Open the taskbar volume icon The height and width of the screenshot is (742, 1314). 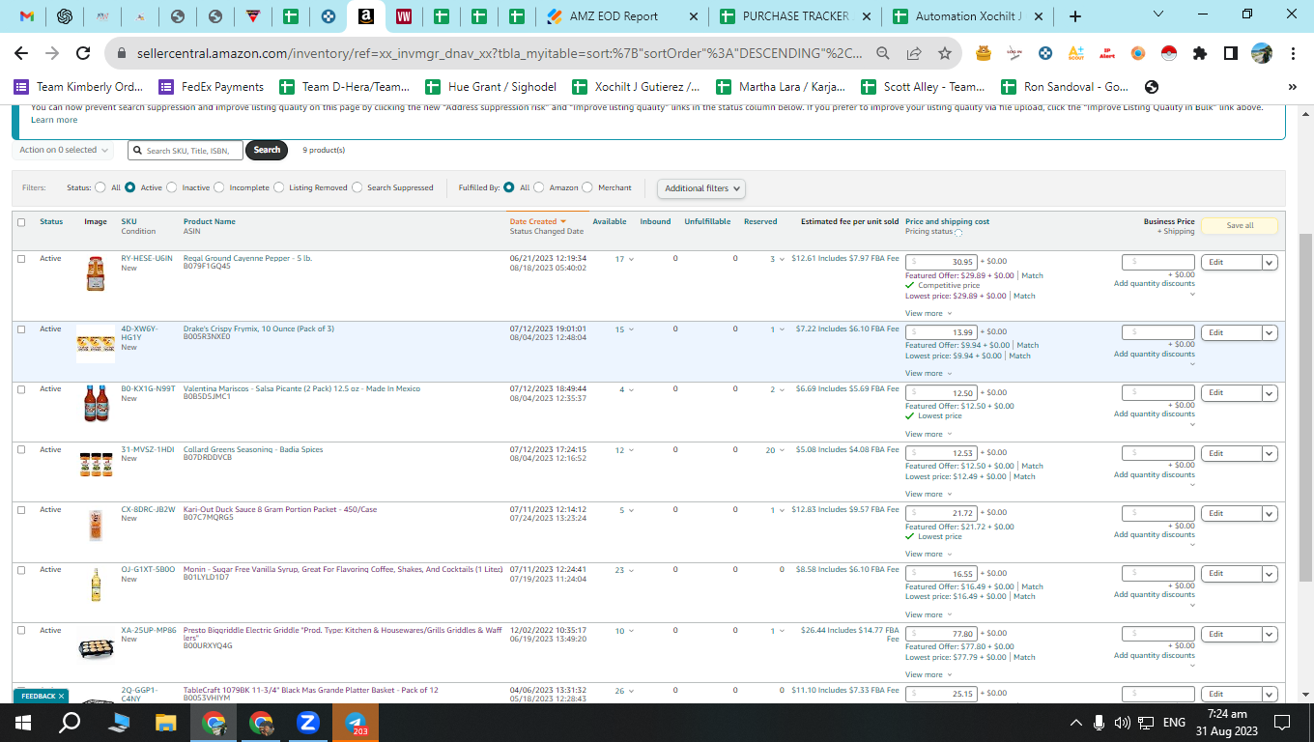click(1122, 722)
